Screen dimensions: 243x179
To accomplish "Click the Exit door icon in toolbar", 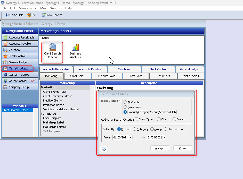I will (29, 15).
